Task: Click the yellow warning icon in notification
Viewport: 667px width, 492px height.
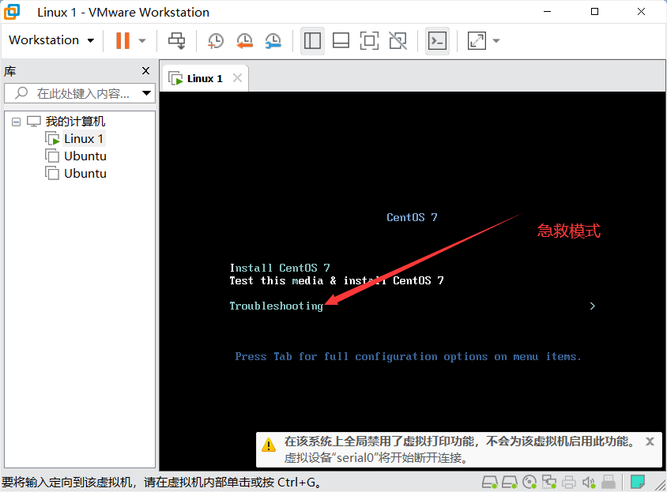Action: click(269, 445)
